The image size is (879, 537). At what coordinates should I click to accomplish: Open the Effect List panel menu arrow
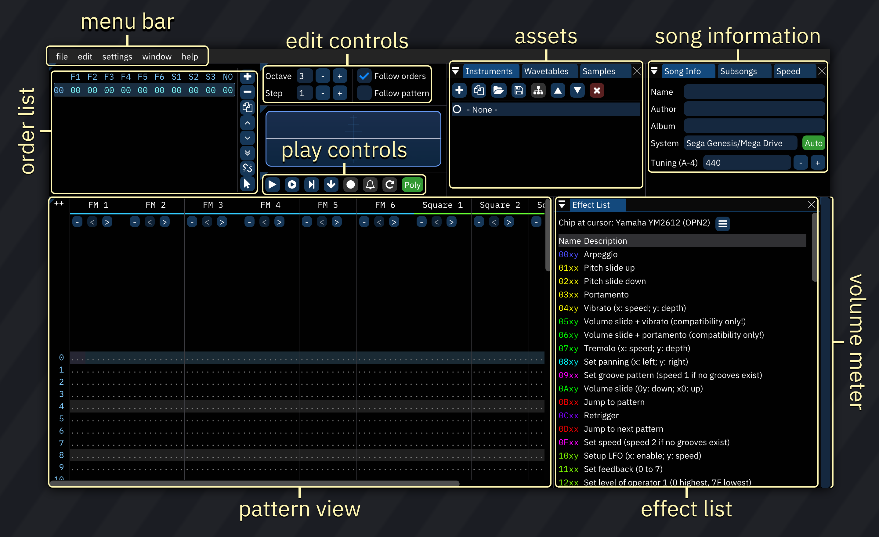[562, 205]
